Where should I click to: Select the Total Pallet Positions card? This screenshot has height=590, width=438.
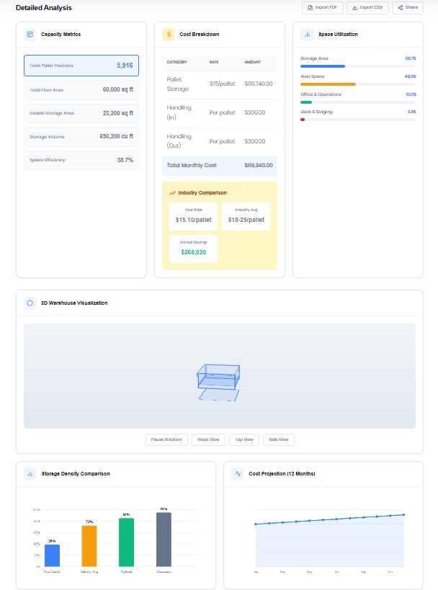tap(81, 66)
